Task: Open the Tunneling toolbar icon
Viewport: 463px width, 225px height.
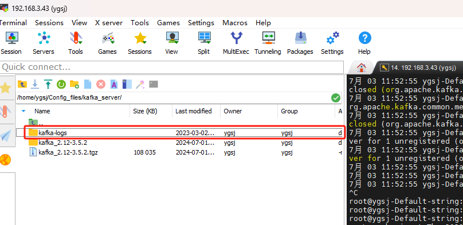Action: pos(268,43)
